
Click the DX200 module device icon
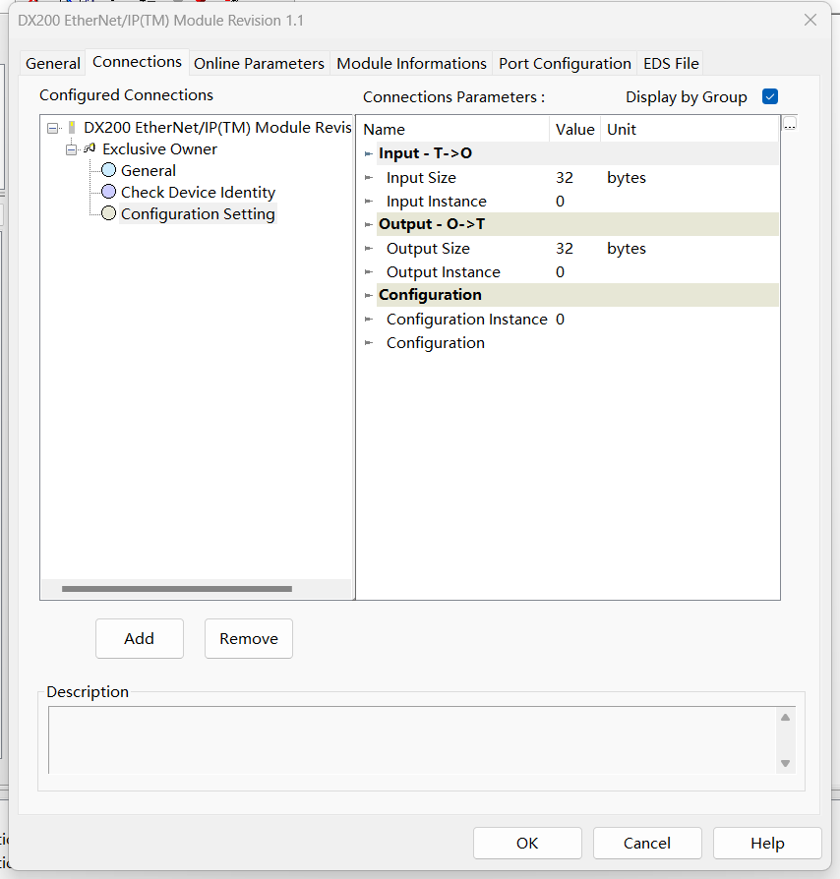72,128
